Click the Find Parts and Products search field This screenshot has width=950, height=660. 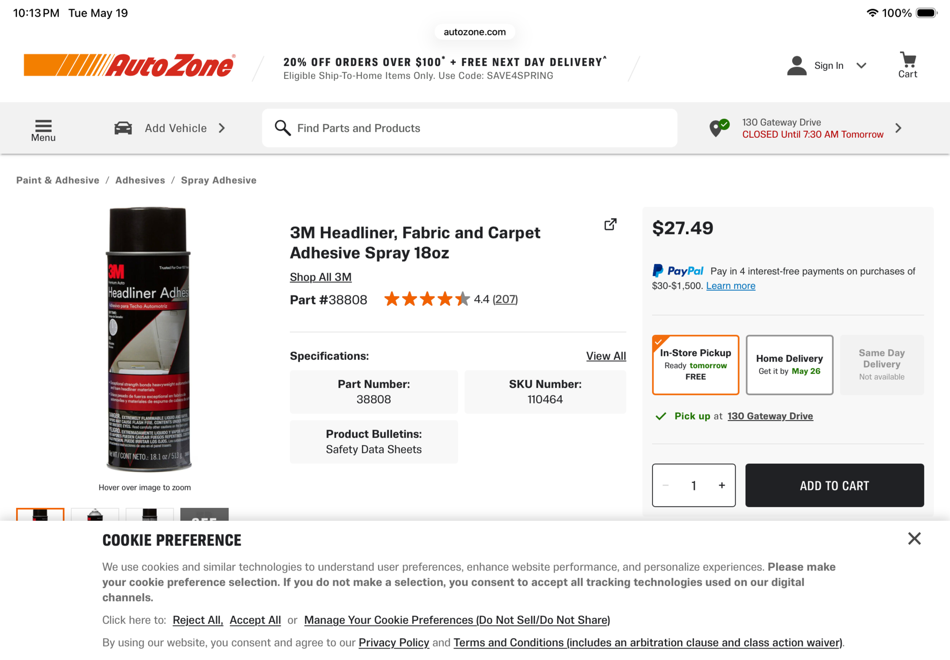pyautogui.click(x=470, y=128)
